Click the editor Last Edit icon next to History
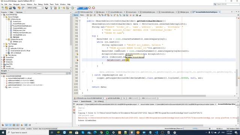 pos(88,15)
